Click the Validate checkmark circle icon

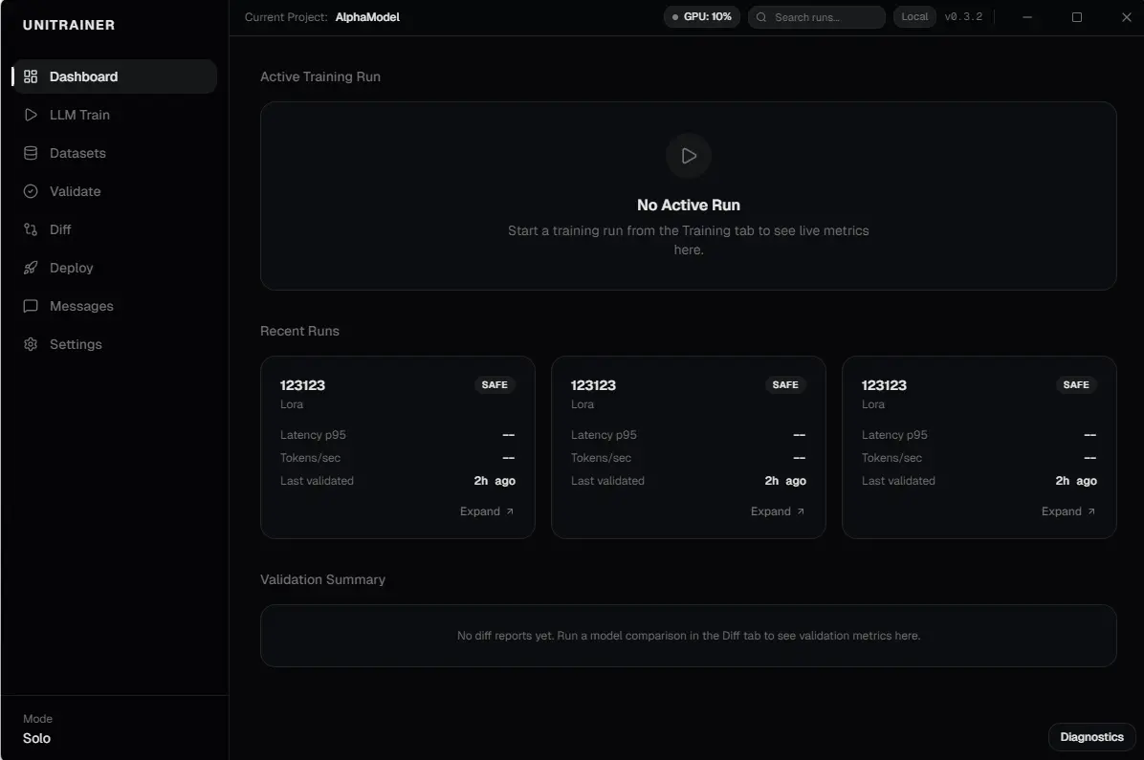(x=31, y=191)
